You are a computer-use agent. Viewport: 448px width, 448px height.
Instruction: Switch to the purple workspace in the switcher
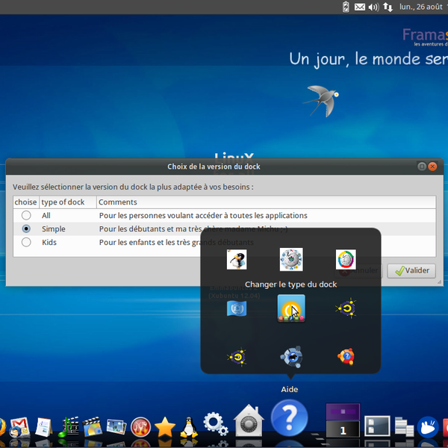343,411
